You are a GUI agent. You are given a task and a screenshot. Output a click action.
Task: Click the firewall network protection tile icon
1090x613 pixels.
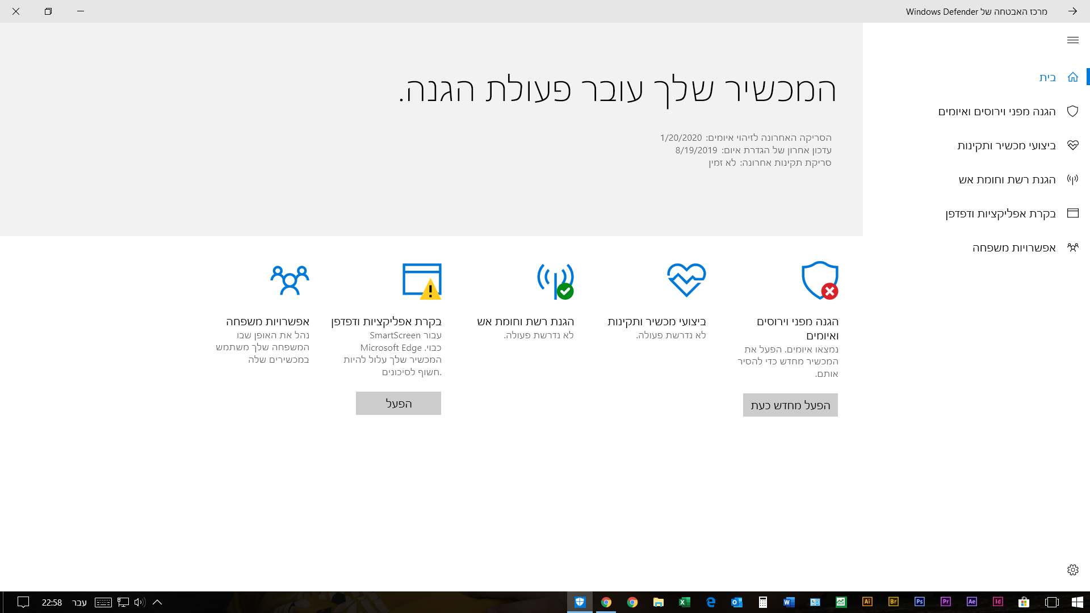[x=555, y=280]
